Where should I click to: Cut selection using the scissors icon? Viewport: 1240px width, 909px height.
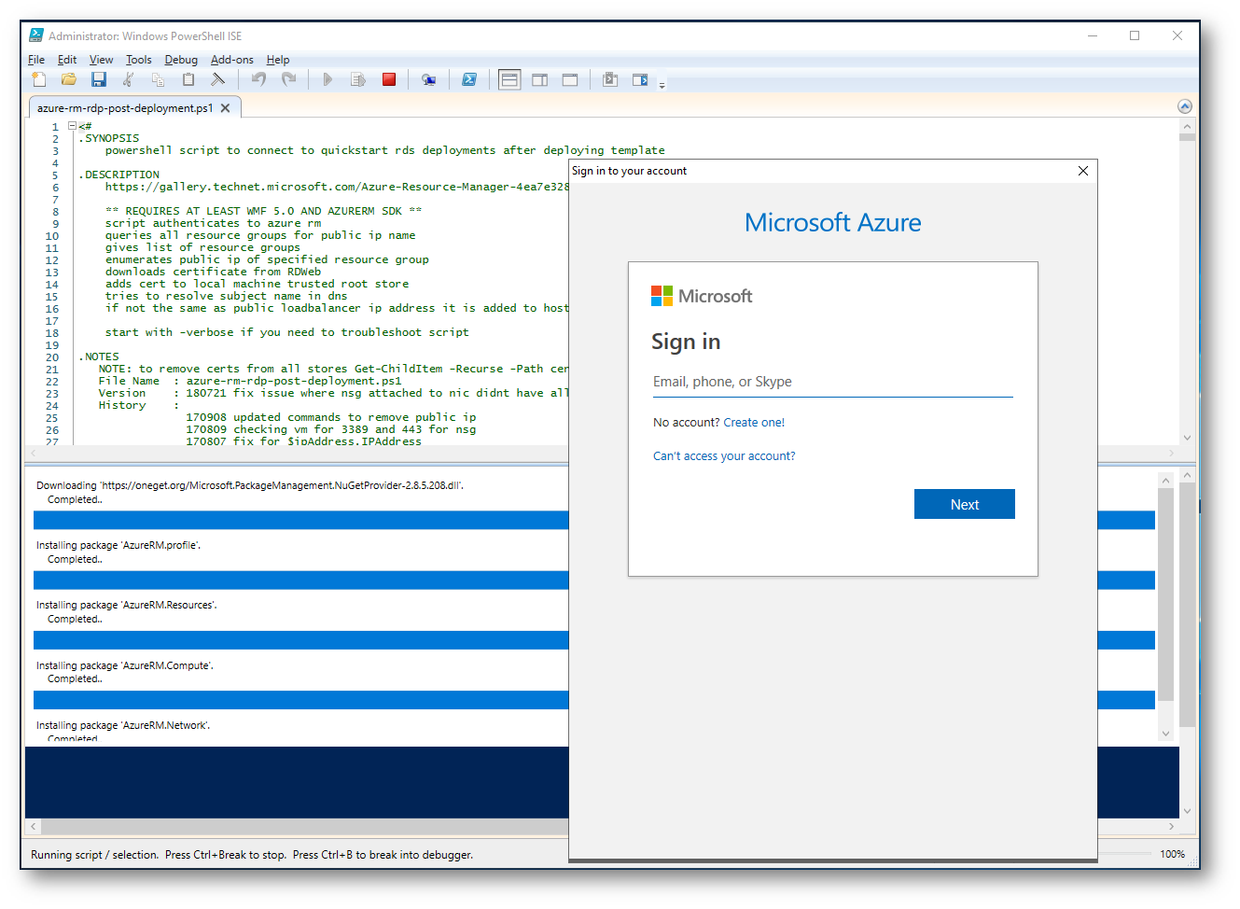[129, 79]
